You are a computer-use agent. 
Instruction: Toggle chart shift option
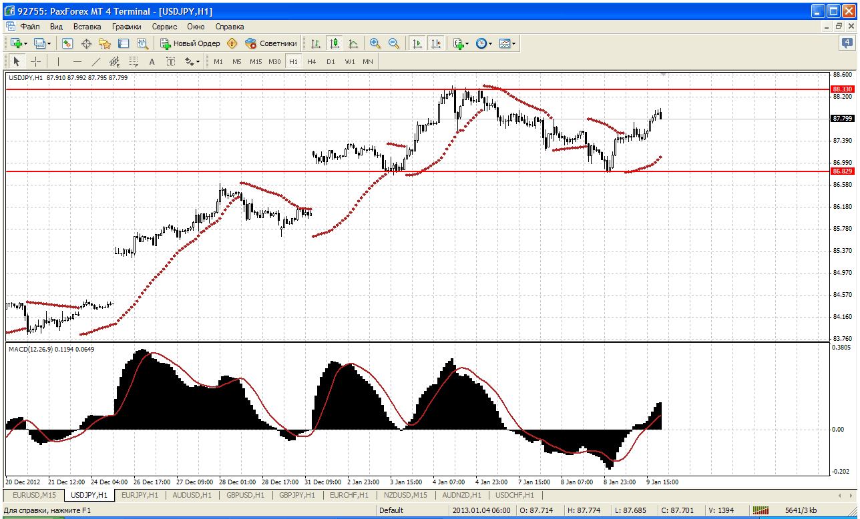[x=436, y=43]
